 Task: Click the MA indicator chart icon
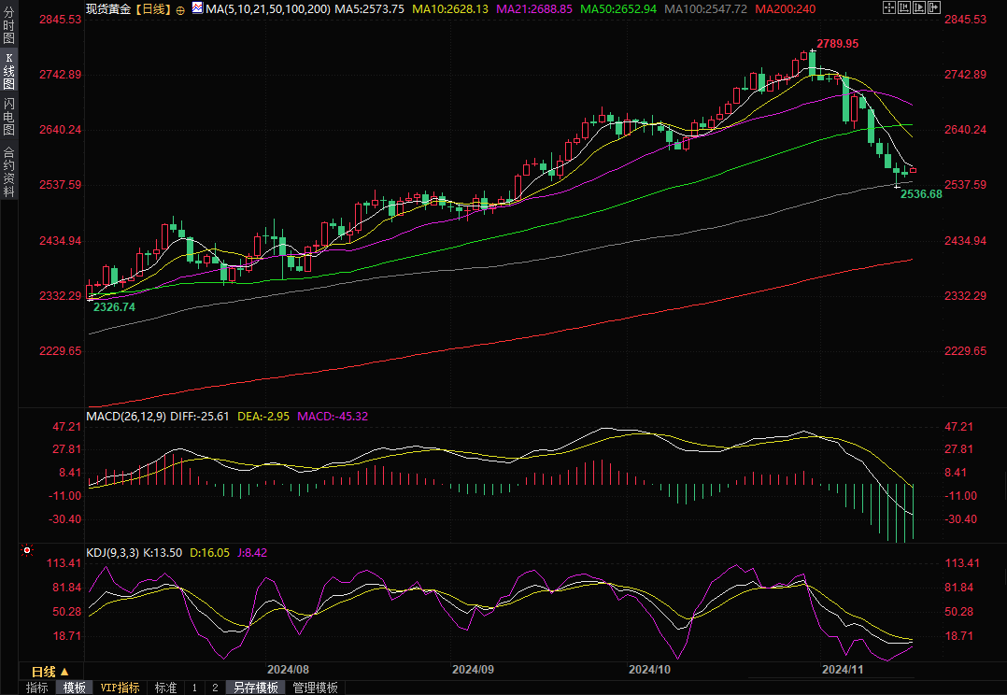coord(196,7)
